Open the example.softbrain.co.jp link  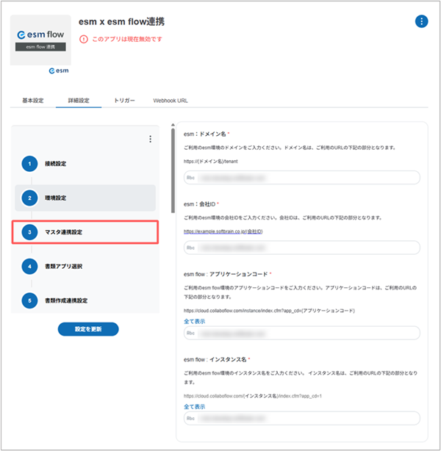pyautogui.click(x=223, y=231)
